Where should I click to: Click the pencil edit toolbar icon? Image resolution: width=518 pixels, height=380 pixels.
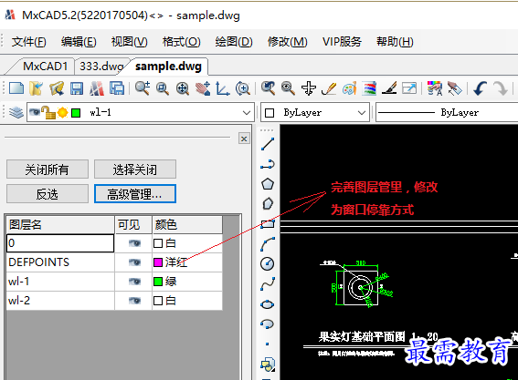[x=329, y=88]
